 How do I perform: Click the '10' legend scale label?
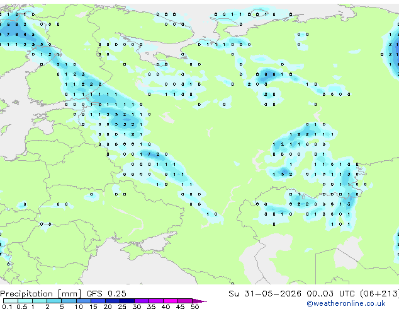[x=79, y=306]
